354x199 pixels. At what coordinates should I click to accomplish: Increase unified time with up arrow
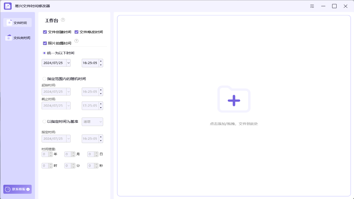pyautogui.click(x=101, y=61)
